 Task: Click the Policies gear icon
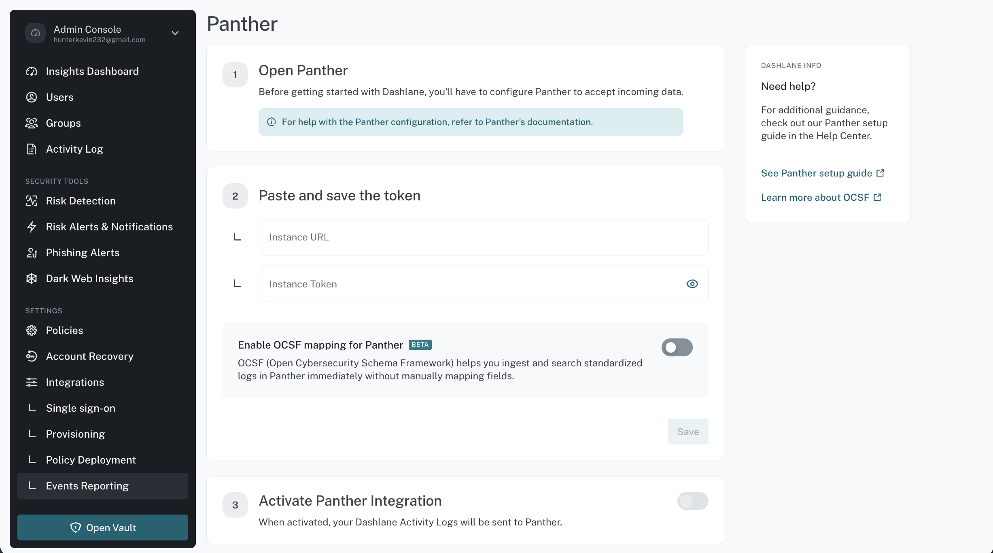click(32, 330)
